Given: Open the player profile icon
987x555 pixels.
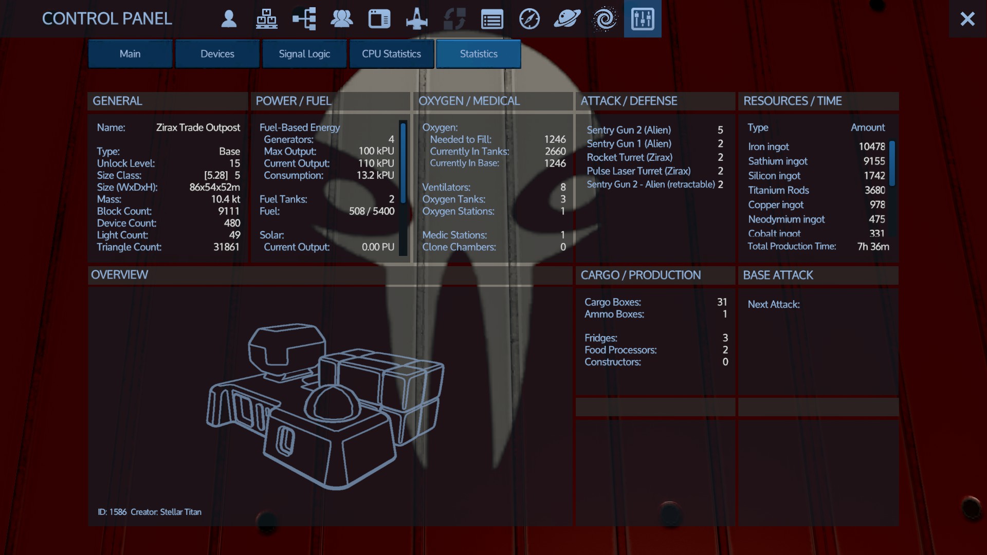Looking at the screenshot, I should 229,19.
